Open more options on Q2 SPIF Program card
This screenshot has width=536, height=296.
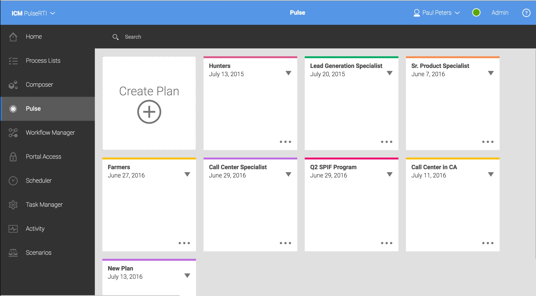tap(386, 243)
